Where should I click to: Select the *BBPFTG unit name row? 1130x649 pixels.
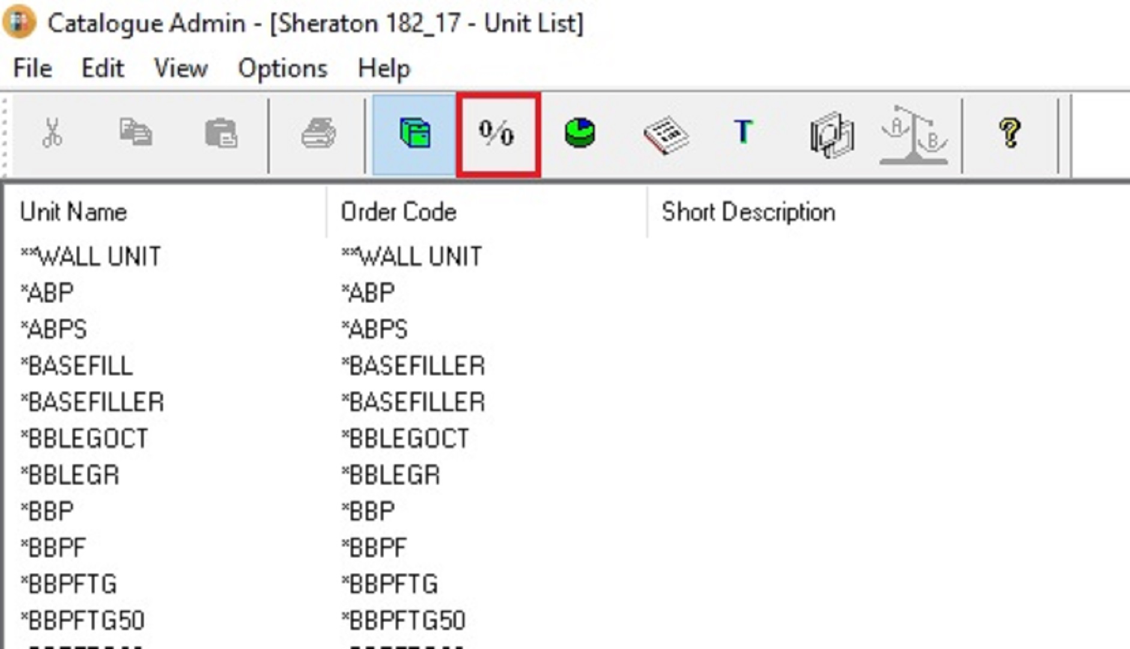click(68, 584)
